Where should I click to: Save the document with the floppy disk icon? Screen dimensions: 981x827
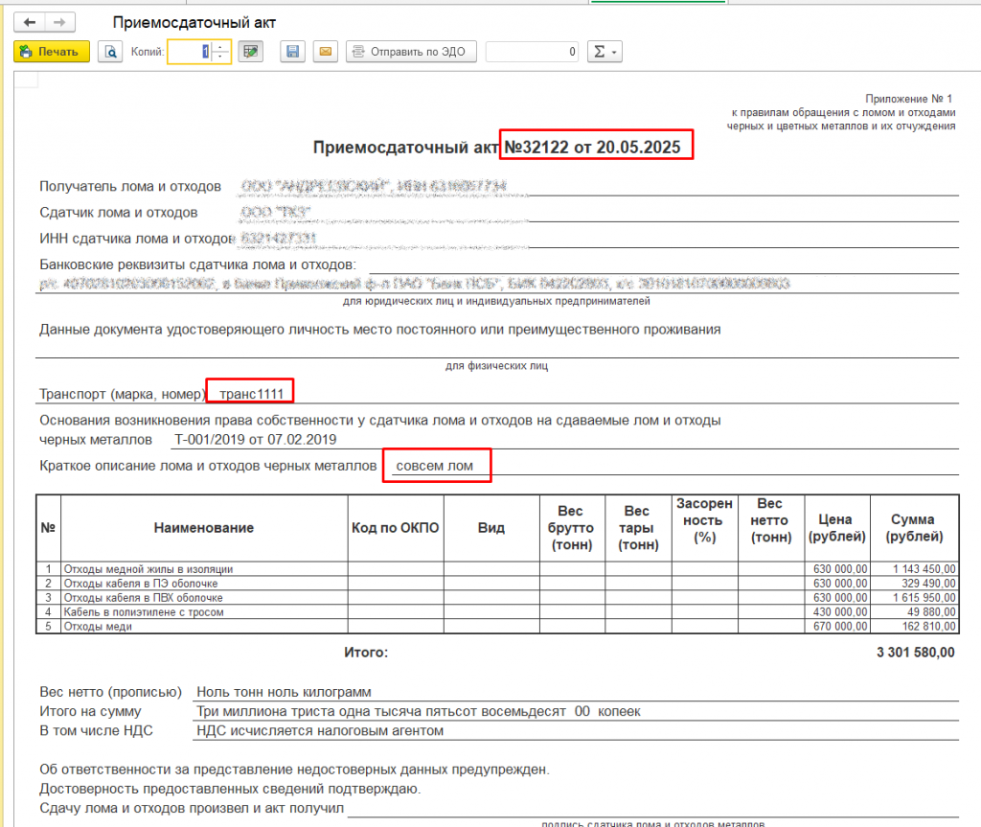click(x=293, y=52)
